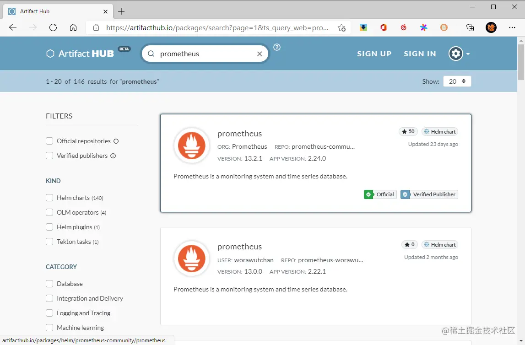Viewport: 525px width, 345px height.
Task: Check Logging and Tracing category
Action: pyautogui.click(x=49, y=313)
